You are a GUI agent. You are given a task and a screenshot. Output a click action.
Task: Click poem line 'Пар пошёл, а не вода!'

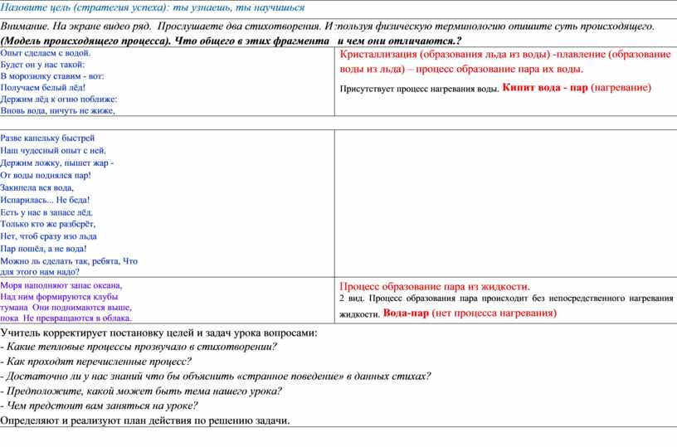pos(43,249)
